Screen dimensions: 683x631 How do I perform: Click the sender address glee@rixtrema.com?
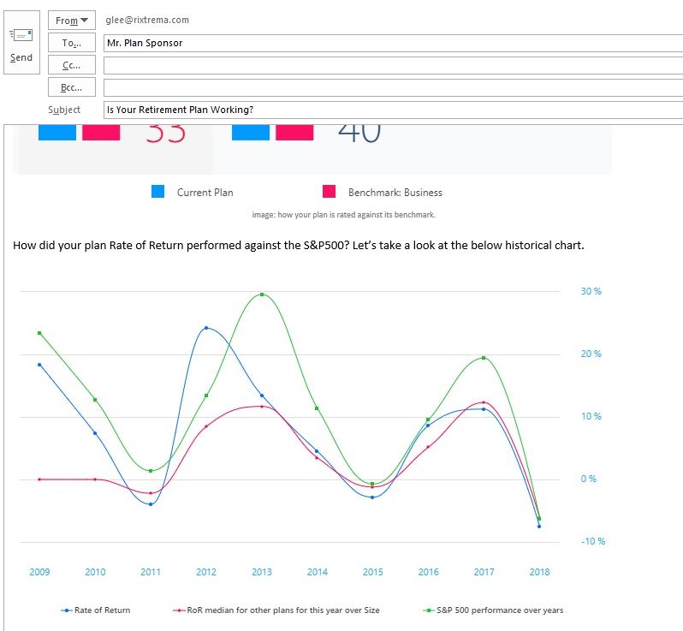coord(146,20)
